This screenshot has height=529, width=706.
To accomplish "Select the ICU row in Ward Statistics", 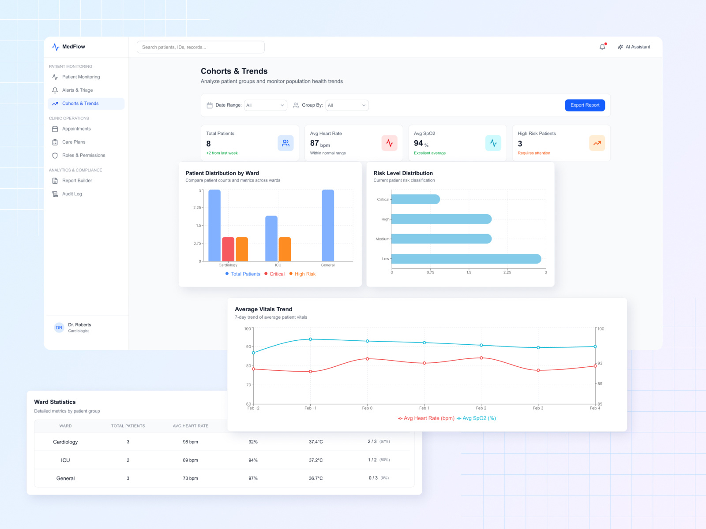I will [224, 460].
